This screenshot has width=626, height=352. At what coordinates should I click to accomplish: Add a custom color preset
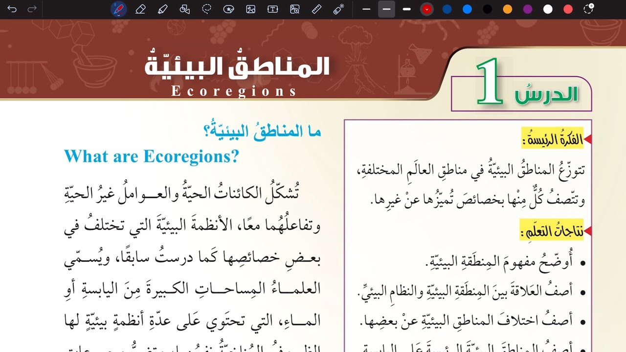[589, 9]
